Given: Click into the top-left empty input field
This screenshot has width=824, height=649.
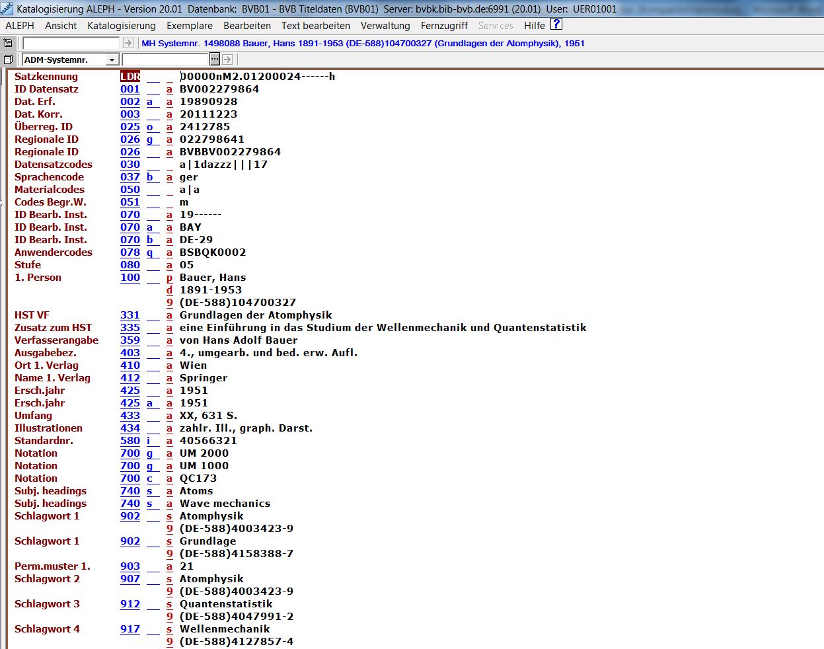Looking at the screenshot, I should point(71,43).
